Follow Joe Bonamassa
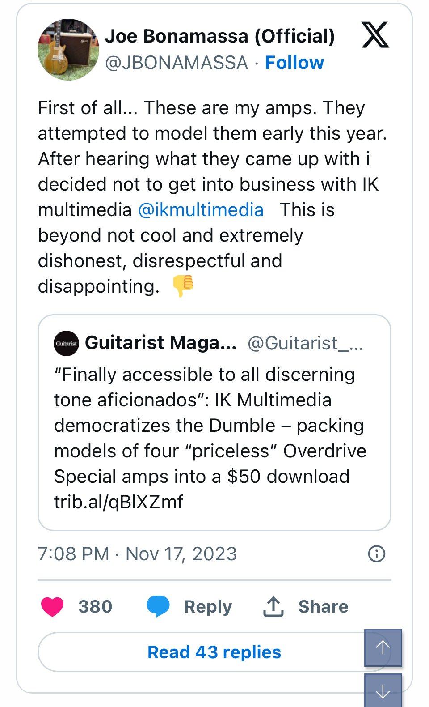The height and width of the screenshot is (707, 429). click(294, 63)
